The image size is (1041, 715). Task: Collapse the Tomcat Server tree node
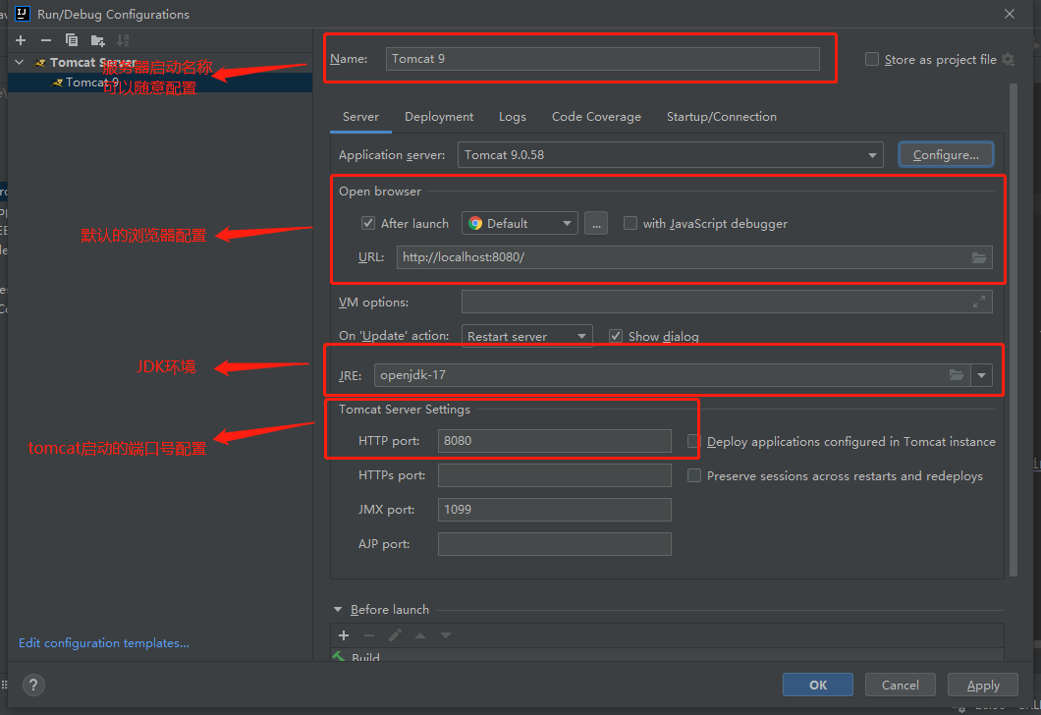click(x=20, y=63)
